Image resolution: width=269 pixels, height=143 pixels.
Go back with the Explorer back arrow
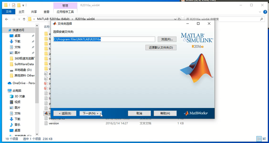click(x=6, y=19)
